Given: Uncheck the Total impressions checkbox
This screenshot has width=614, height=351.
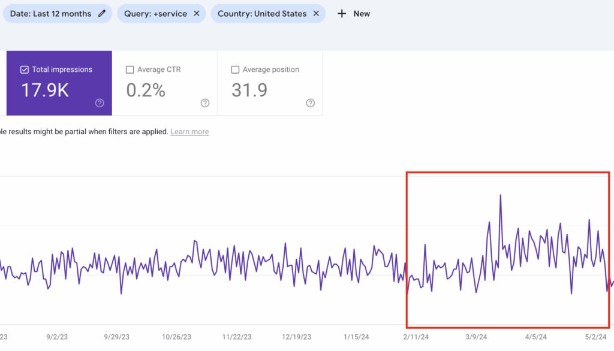Looking at the screenshot, I should (x=25, y=69).
